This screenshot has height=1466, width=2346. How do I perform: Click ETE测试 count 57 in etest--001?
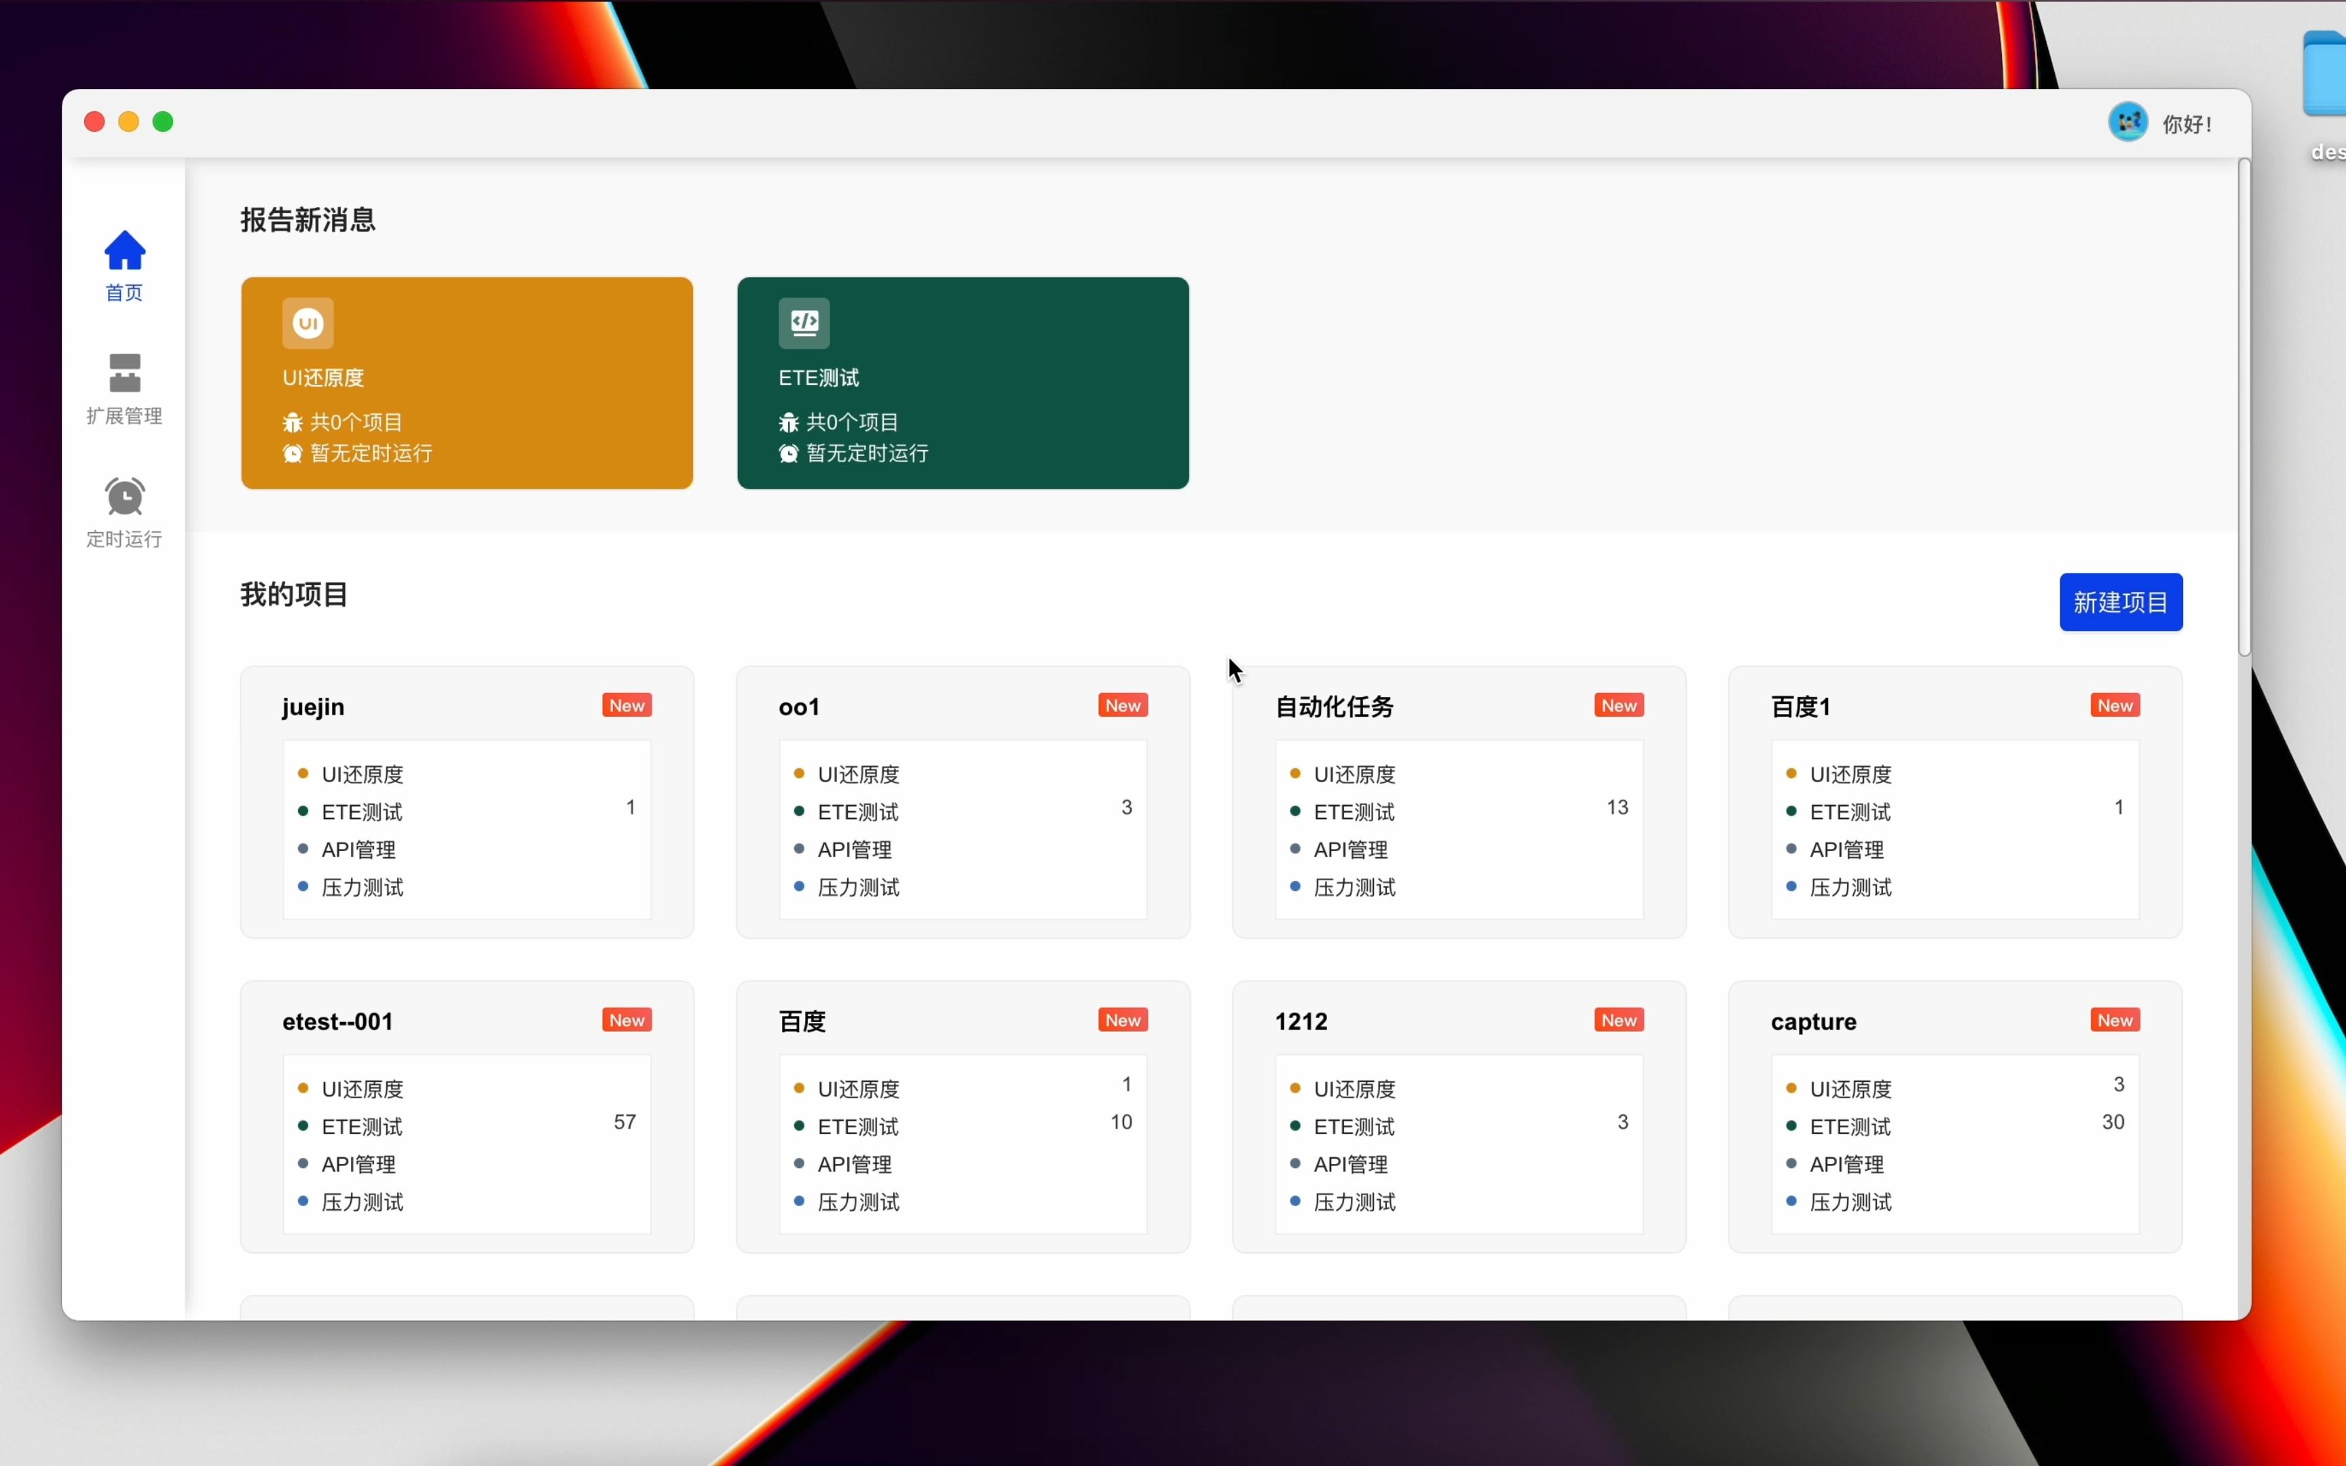click(x=625, y=1122)
